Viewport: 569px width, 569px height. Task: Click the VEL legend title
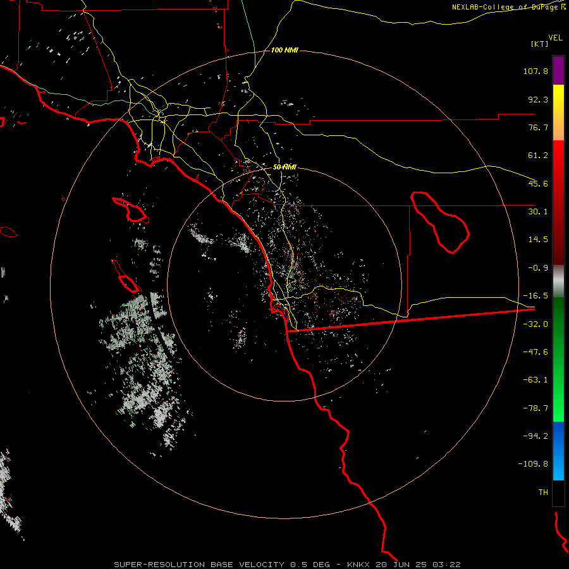[555, 38]
